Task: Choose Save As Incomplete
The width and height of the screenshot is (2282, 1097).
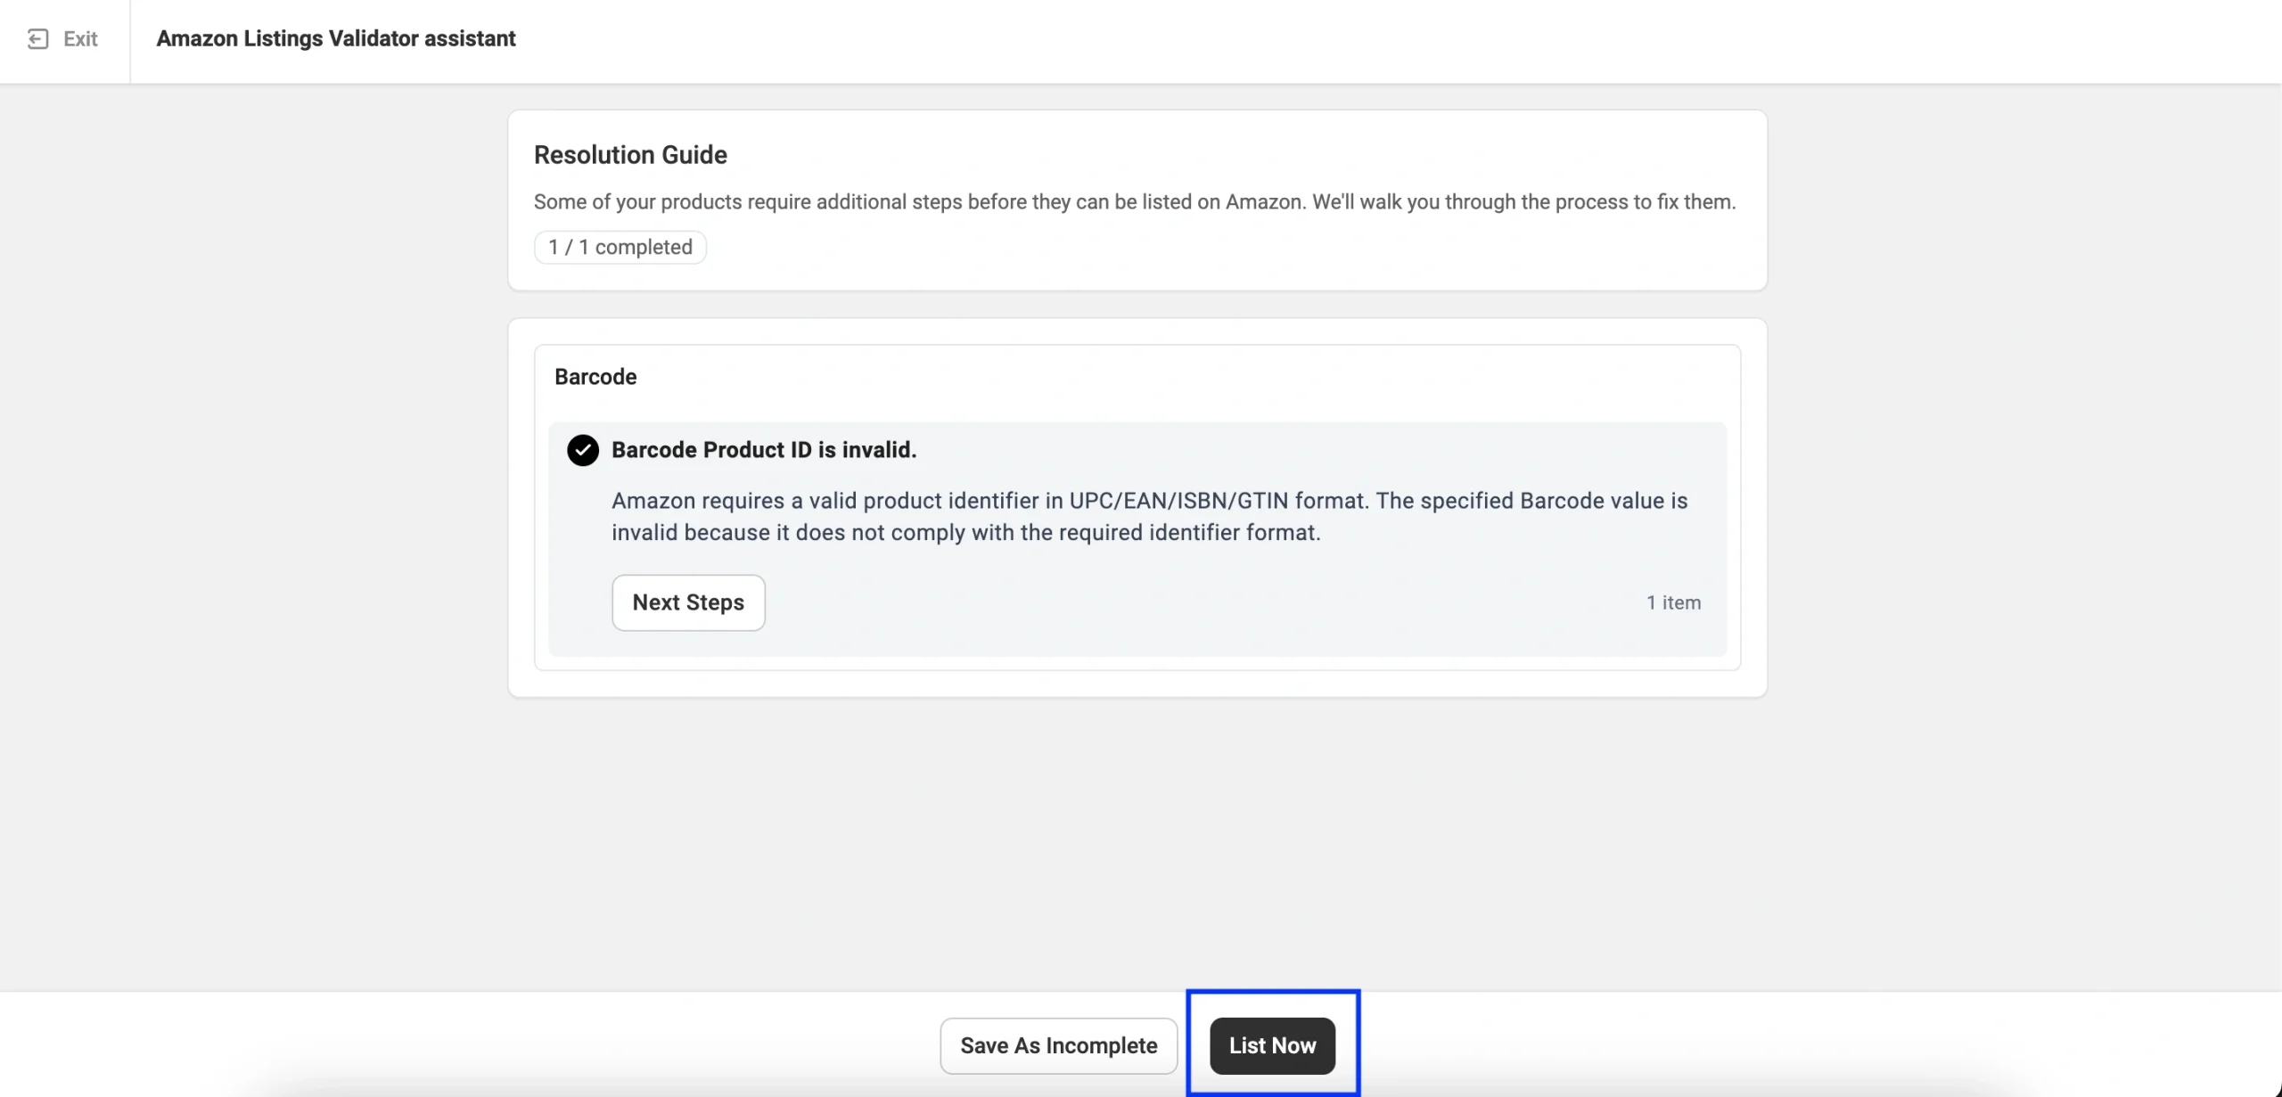Action: pos(1058,1045)
